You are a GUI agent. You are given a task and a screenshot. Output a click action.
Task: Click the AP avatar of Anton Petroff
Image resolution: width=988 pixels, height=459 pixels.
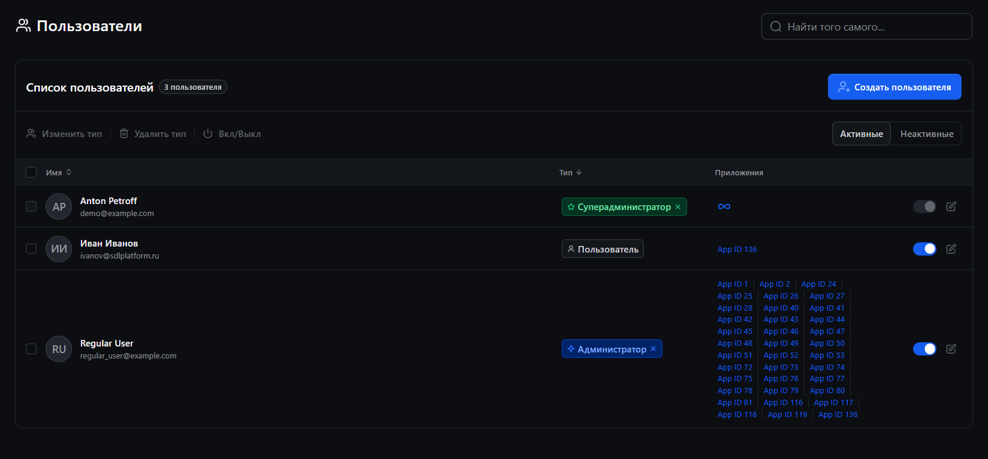[59, 206]
